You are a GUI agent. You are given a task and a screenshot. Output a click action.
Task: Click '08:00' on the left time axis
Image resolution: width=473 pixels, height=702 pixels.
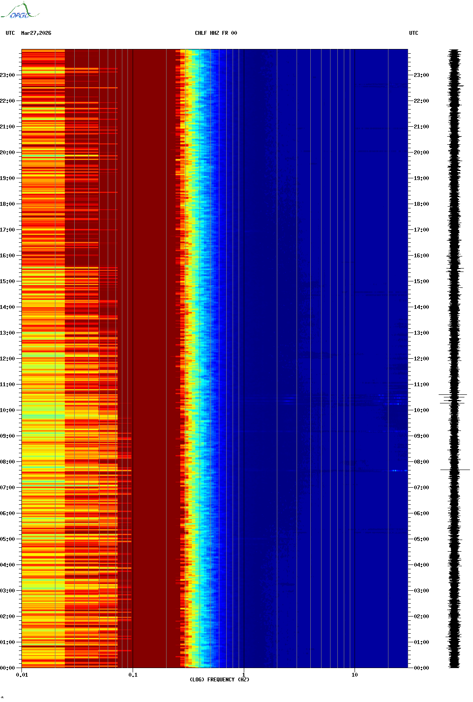pyautogui.click(x=7, y=462)
